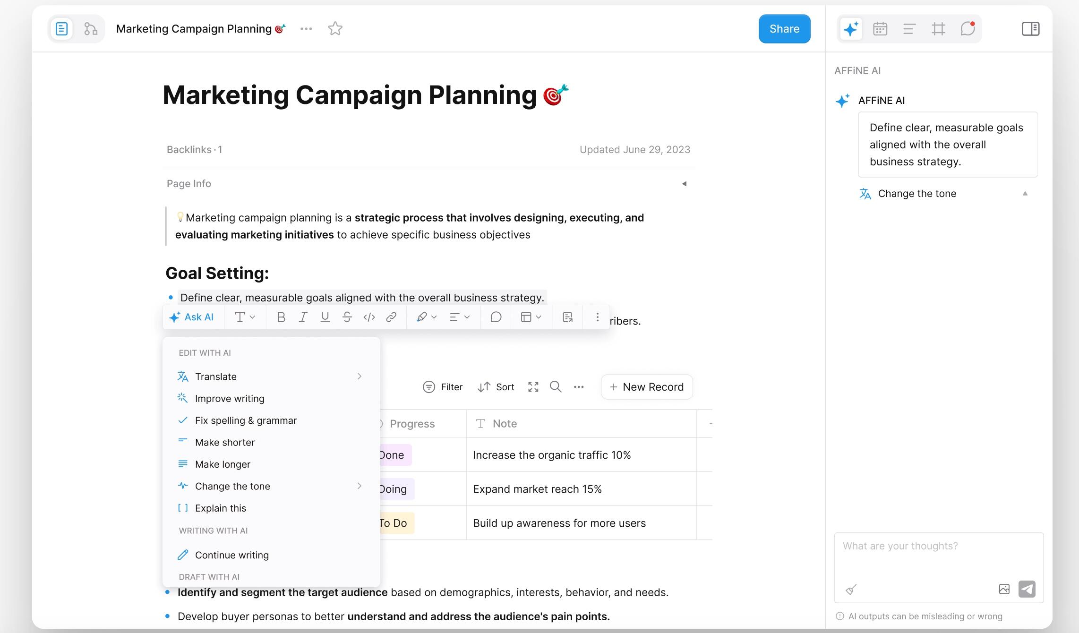This screenshot has width=1079, height=633.
Task: Toggle strikethrough formatting
Action: pos(347,317)
